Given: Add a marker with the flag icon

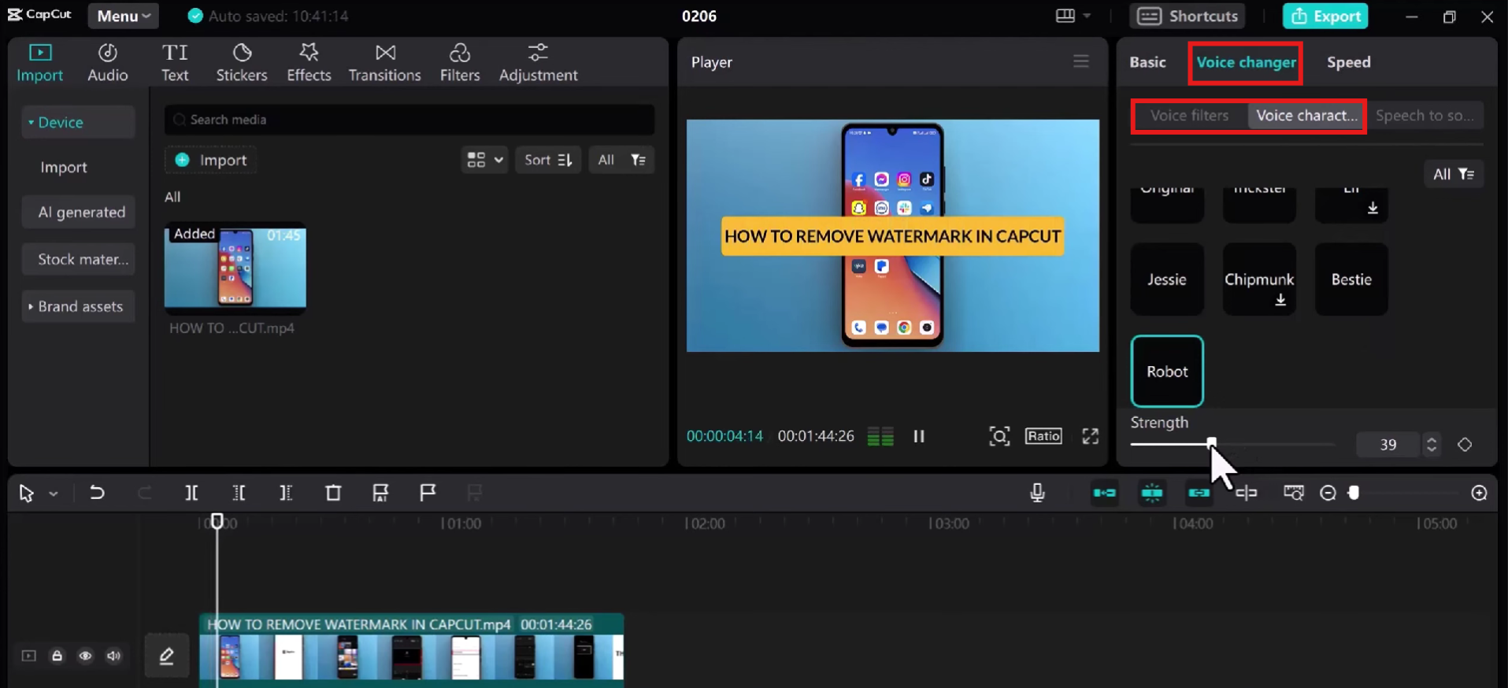Looking at the screenshot, I should [x=428, y=493].
